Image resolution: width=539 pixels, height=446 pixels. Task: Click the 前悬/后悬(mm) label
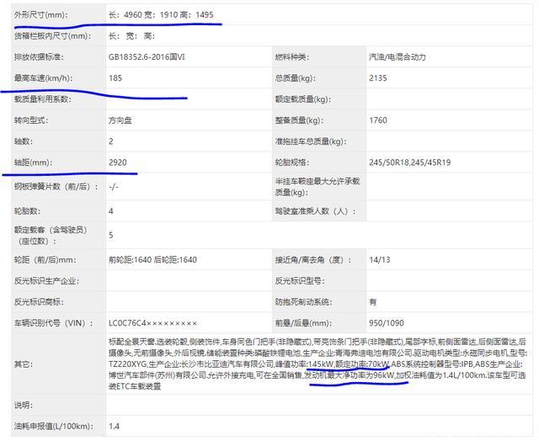303,323
